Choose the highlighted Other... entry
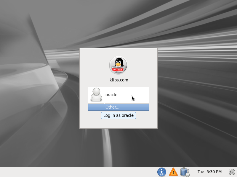Viewport: 237px width, 177px height. coord(112,107)
